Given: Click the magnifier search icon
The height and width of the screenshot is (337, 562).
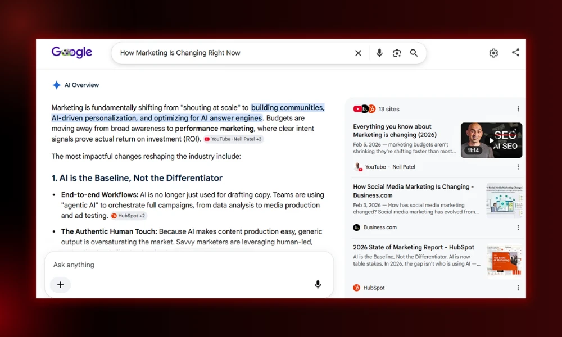Looking at the screenshot, I should click(x=414, y=53).
